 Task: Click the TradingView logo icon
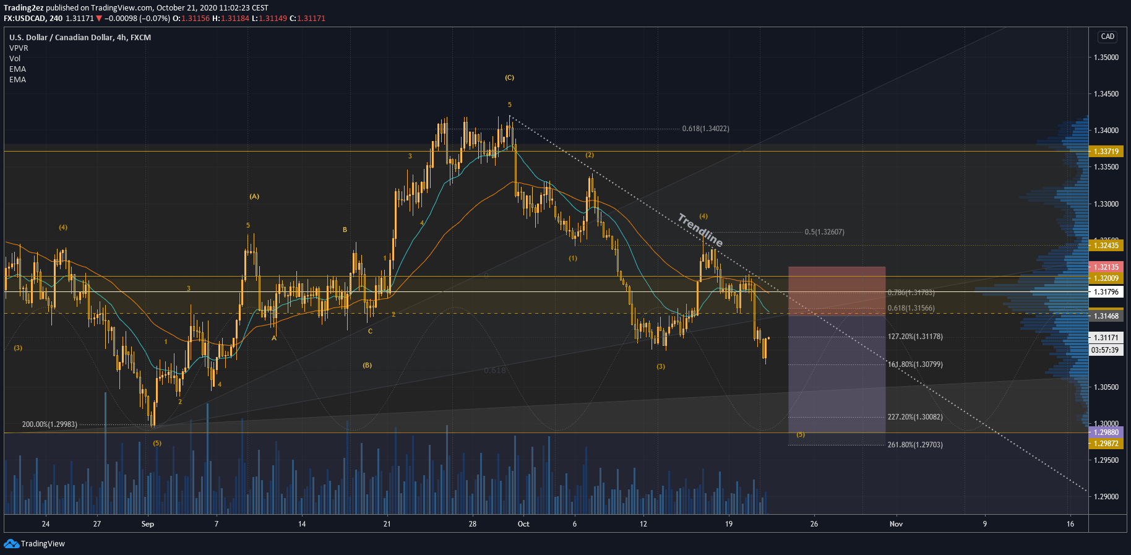click(11, 543)
